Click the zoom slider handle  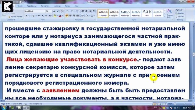185,104
